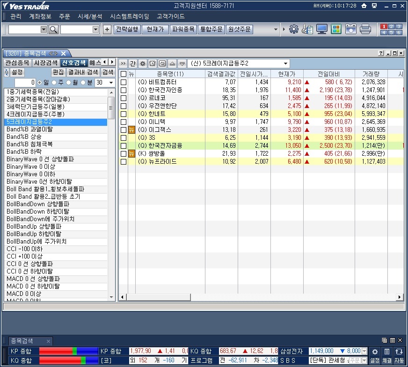The height and width of the screenshot is (367, 408).
Task: Click the double-arrow expand button in the results toolbar
Action: pyautogui.click(x=123, y=64)
